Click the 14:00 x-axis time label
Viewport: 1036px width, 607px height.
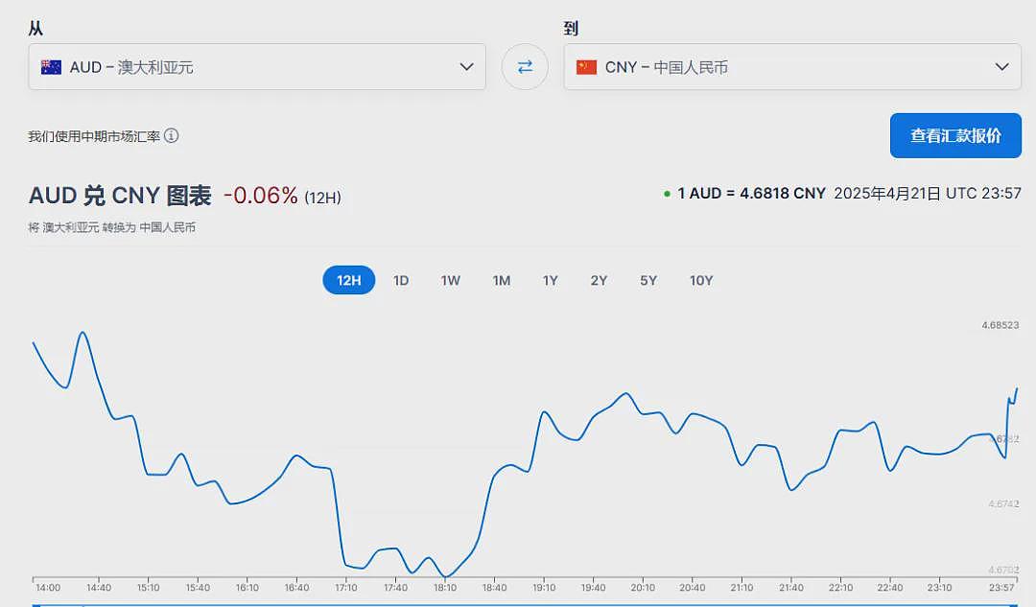click(x=48, y=587)
